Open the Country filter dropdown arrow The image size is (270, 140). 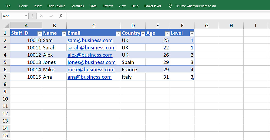pos(143,34)
